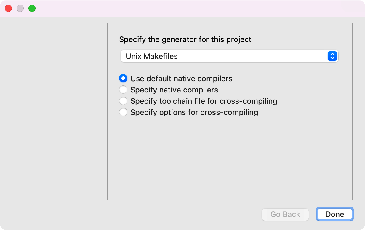Click the 'Specify native compilers' label text
Screen dimensions: 365x230
click(x=174, y=90)
